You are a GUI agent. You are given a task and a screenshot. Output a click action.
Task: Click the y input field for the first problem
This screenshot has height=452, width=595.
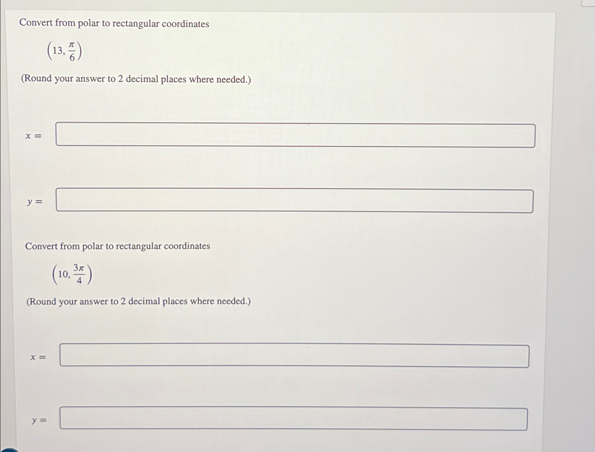pyautogui.click(x=294, y=200)
